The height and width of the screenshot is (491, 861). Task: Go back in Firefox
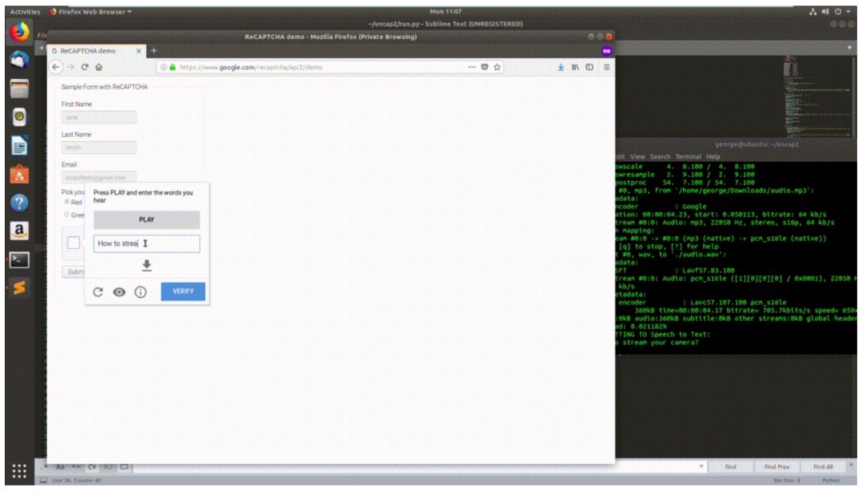tap(56, 67)
